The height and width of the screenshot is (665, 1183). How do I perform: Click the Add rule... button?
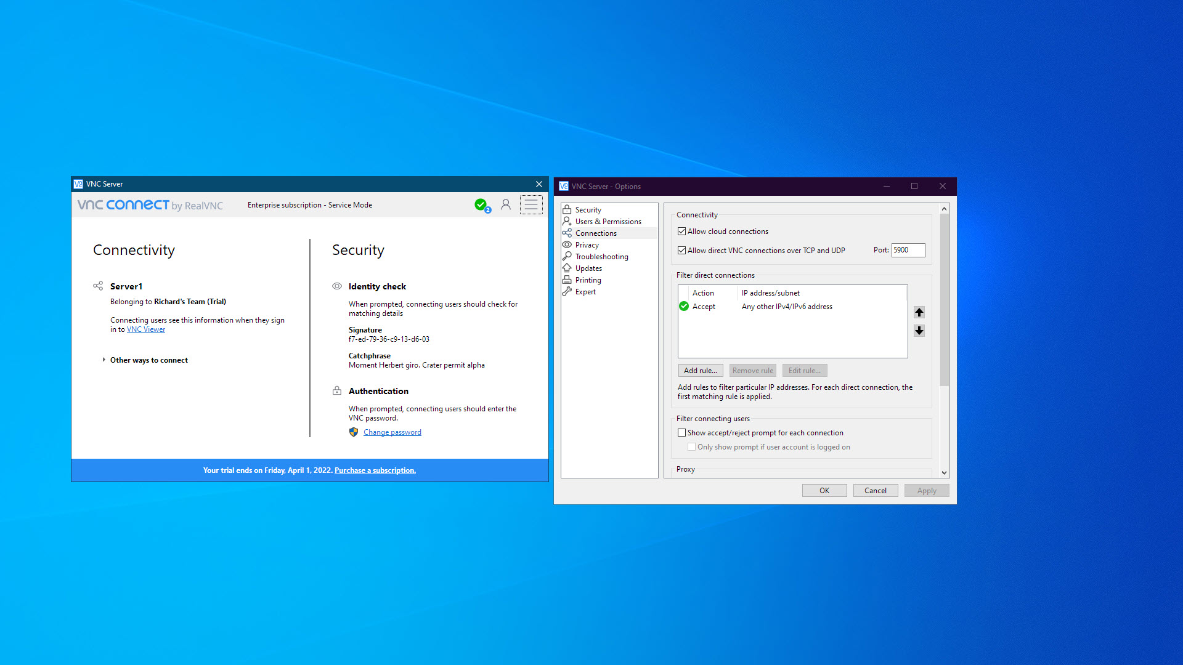[701, 370]
